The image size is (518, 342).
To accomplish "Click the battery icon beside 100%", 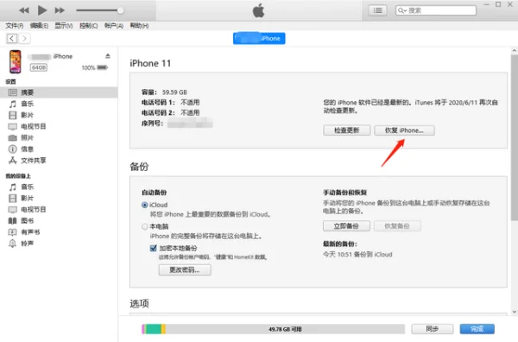I will (x=103, y=67).
